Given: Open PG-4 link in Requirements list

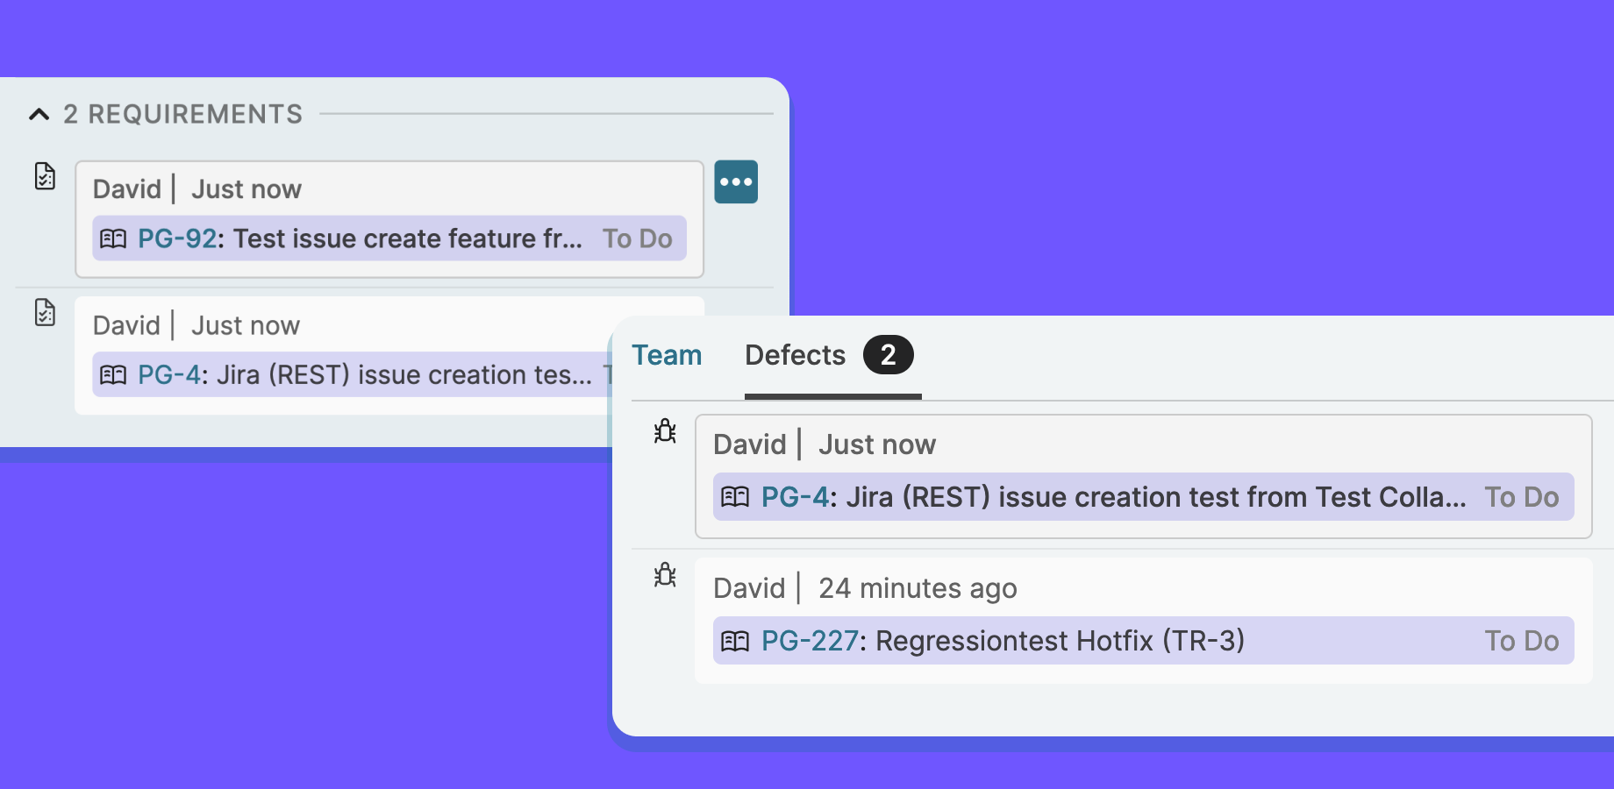Looking at the screenshot, I should 169,375.
